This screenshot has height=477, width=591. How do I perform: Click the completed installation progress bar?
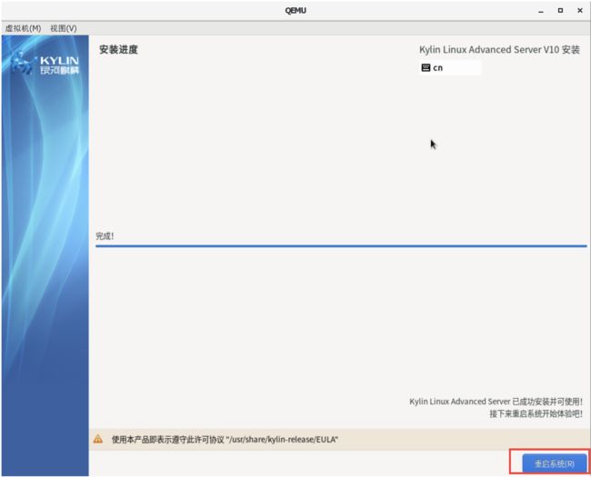(341, 246)
